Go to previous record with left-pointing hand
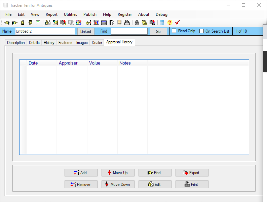The image size is (267, 202). tap(7, 23)
